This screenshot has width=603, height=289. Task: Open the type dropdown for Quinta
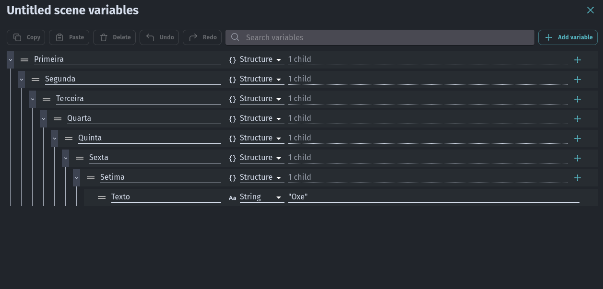tap(262, 138)
